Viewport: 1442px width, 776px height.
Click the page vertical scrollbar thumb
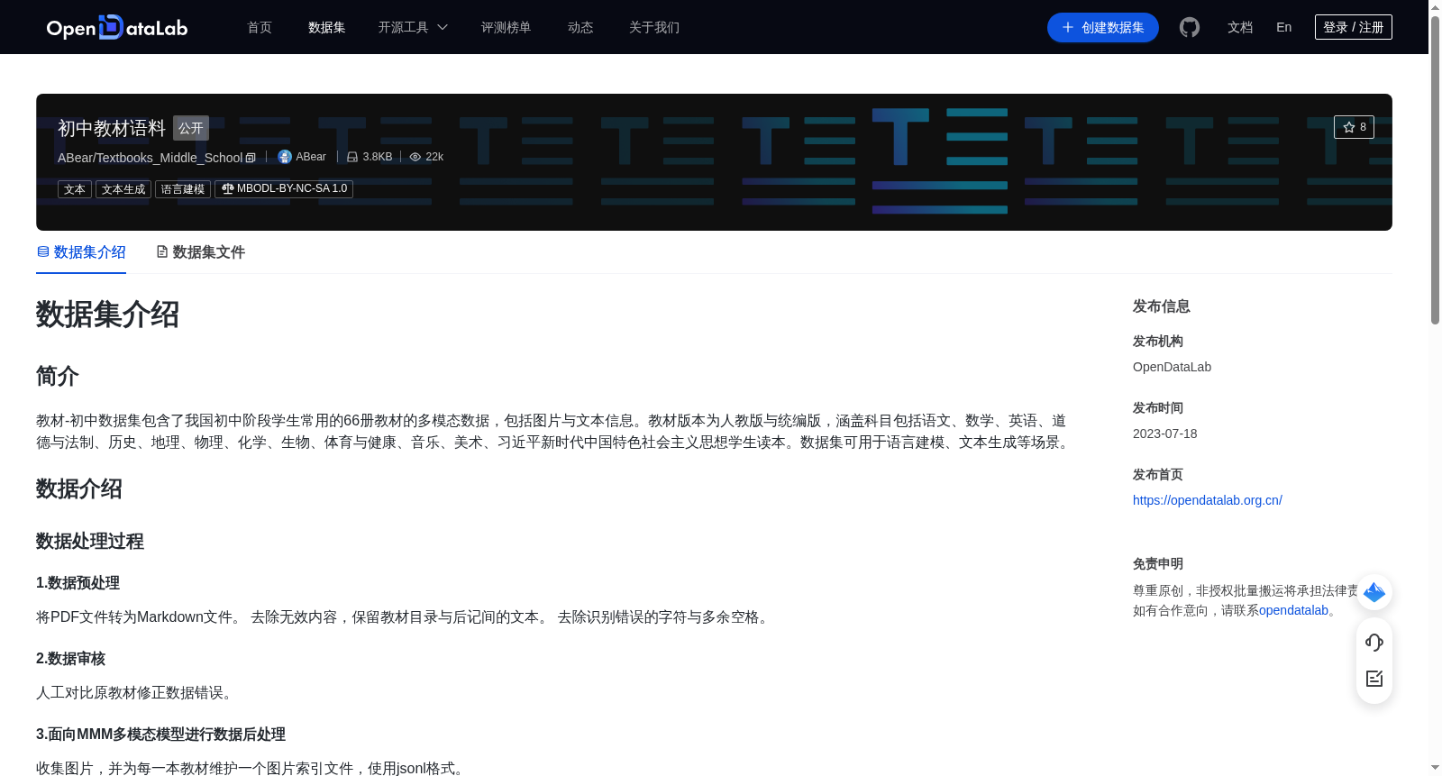1435,169
